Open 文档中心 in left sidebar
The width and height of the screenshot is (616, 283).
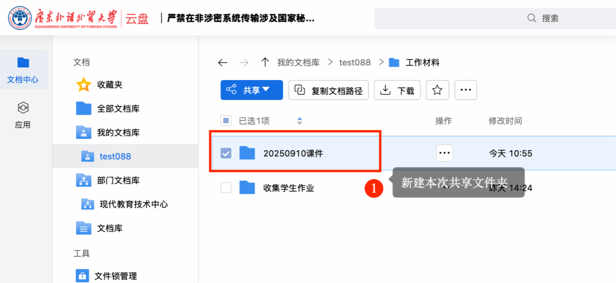click(23, 70)
